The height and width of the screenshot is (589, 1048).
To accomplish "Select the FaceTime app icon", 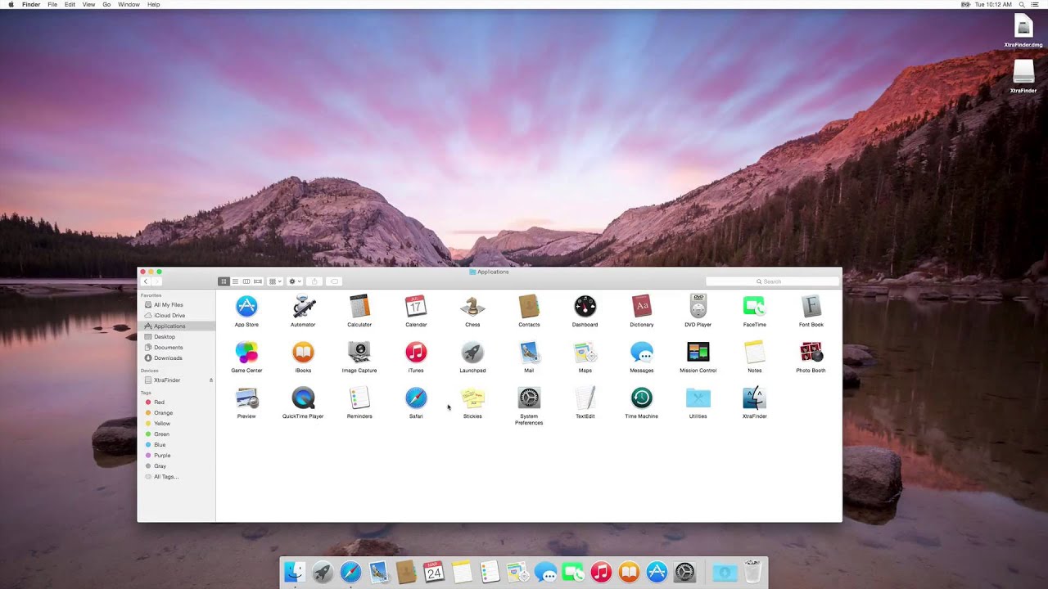I will click(x=754, y=307).
